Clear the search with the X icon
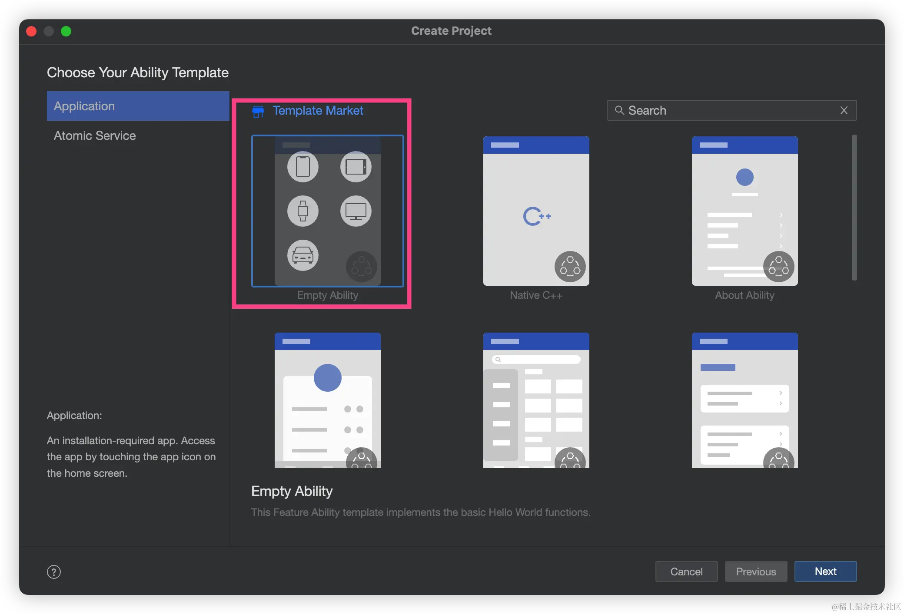Screen dimensions: 904x614 [844, 110]
